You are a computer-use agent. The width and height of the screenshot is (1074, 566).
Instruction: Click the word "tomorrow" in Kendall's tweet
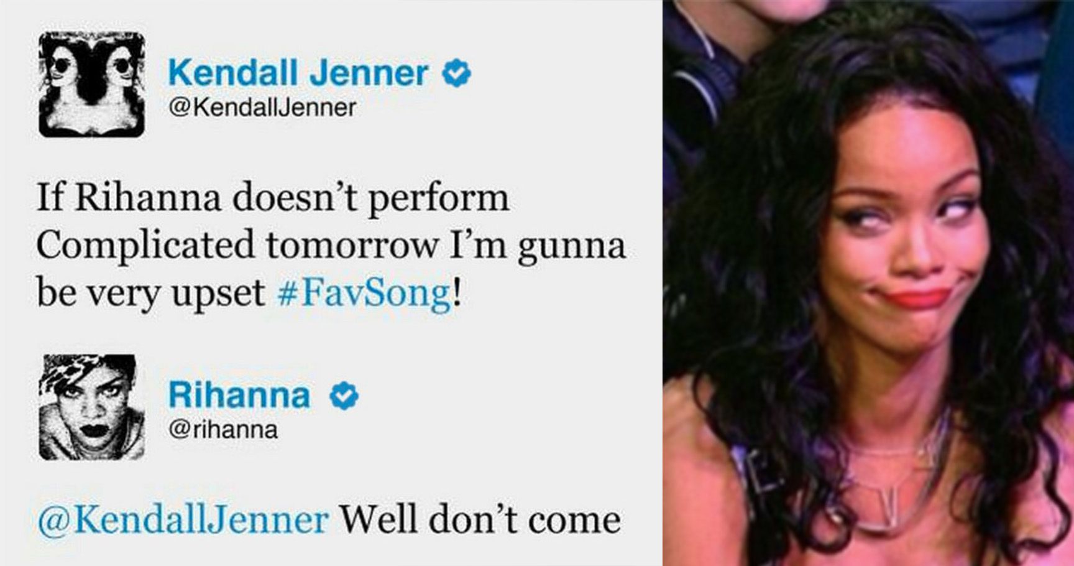pyautogui.click(x=352, y=246)
